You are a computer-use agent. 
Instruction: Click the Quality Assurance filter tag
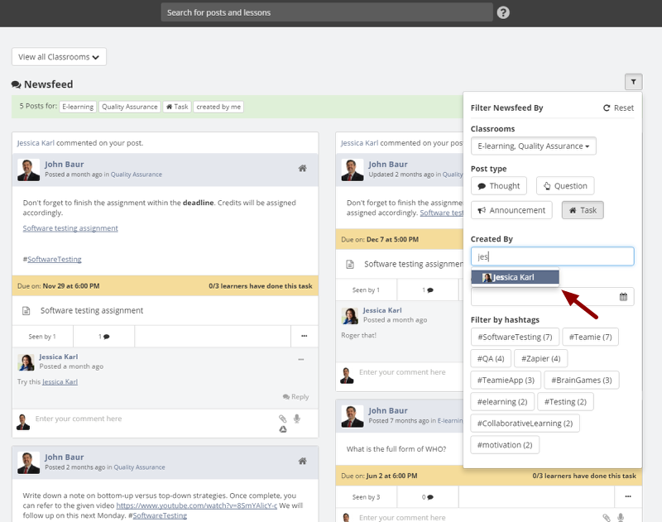click(130, 107)
